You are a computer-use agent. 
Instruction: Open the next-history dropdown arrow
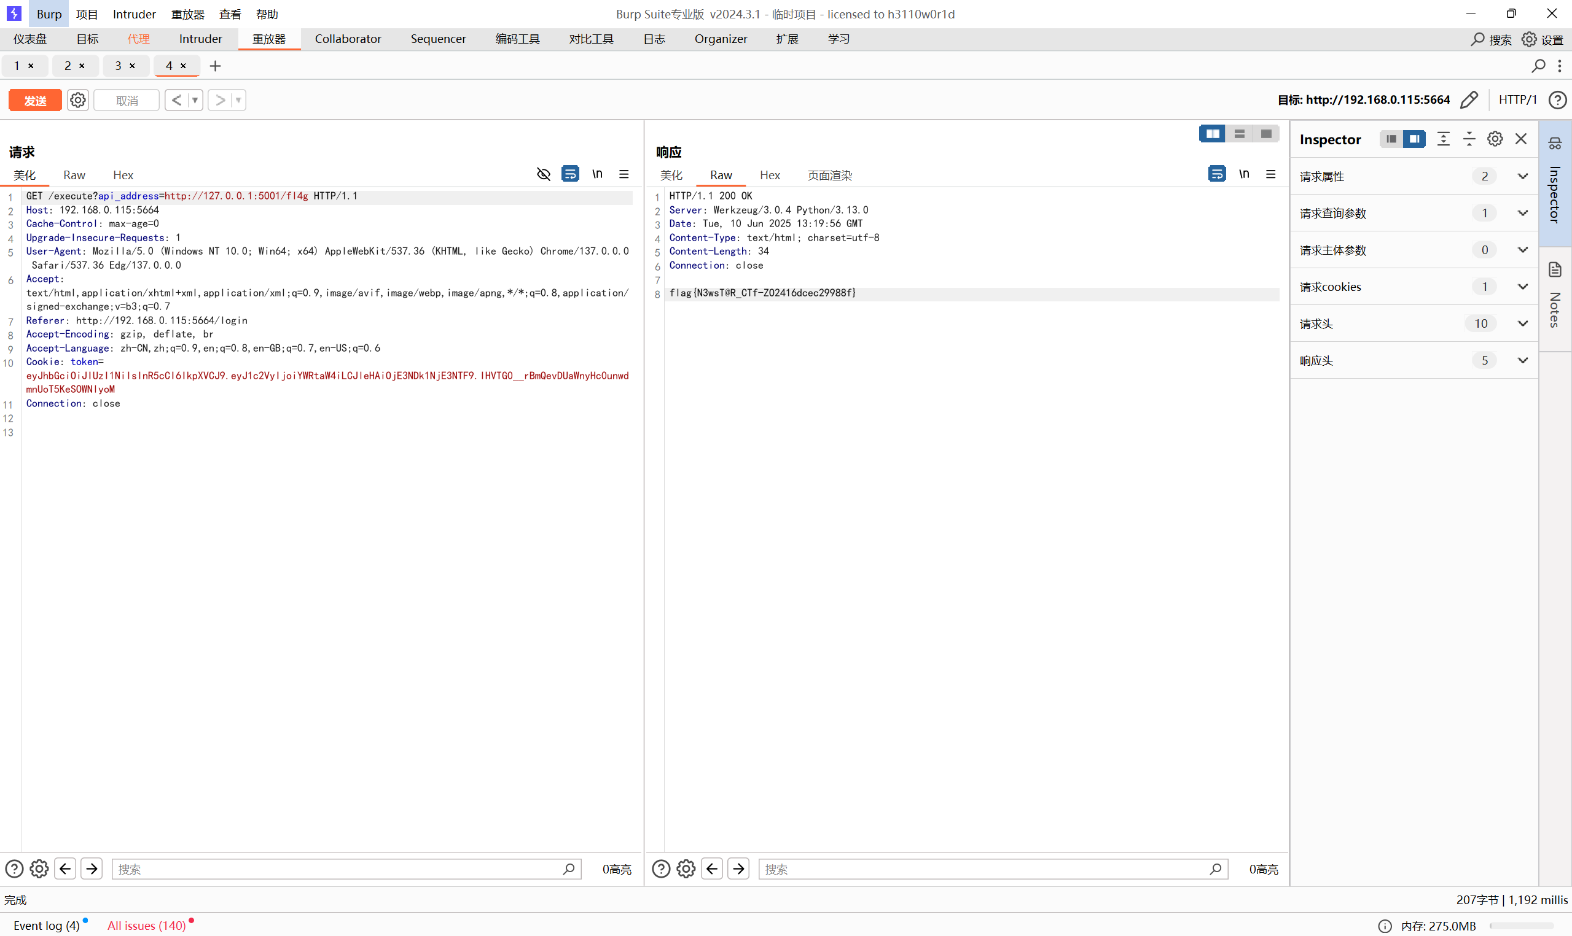tap(238, 100)
